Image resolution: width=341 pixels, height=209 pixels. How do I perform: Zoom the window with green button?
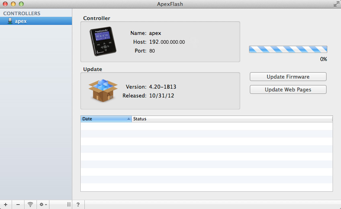[x=21, y=4]
